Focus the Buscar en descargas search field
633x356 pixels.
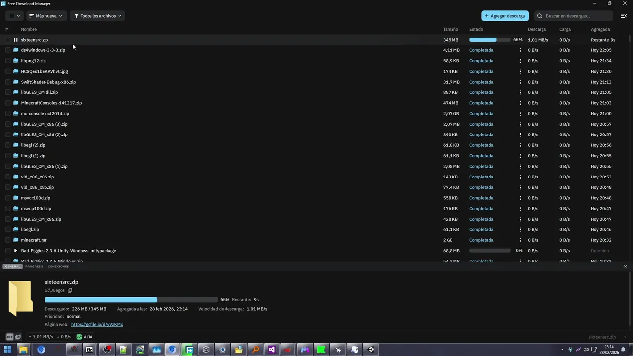(x=573, y=16)
